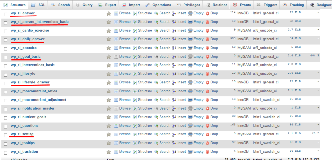
Task: Click the Search icon for wp_zi_lifestyle row
Action: [x=156, y=74]
